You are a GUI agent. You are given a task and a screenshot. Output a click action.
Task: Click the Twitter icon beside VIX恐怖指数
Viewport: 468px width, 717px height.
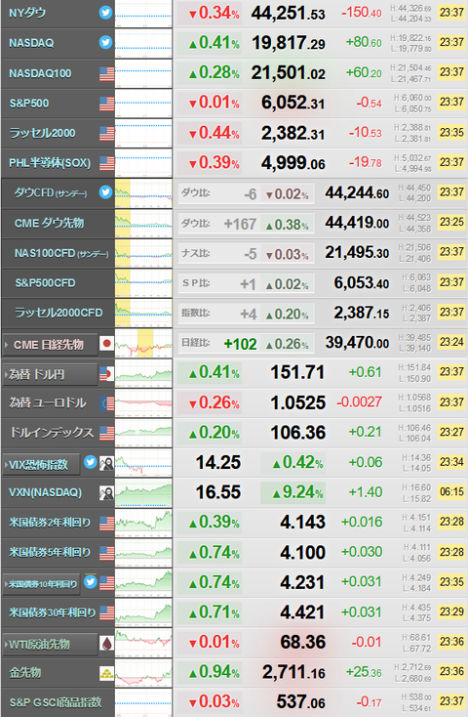pos(91,462)
